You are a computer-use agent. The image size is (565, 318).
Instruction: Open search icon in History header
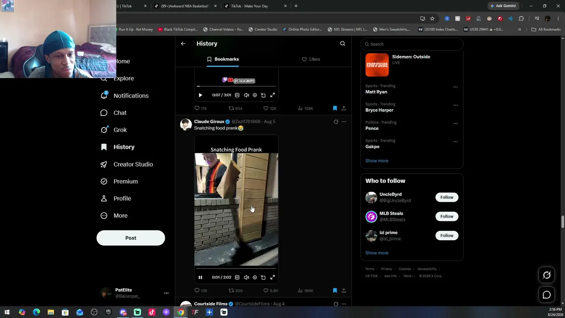pos(343,44)
